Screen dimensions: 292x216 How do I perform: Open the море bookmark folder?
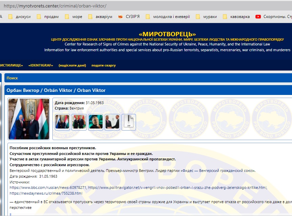(x=73, y=17)
